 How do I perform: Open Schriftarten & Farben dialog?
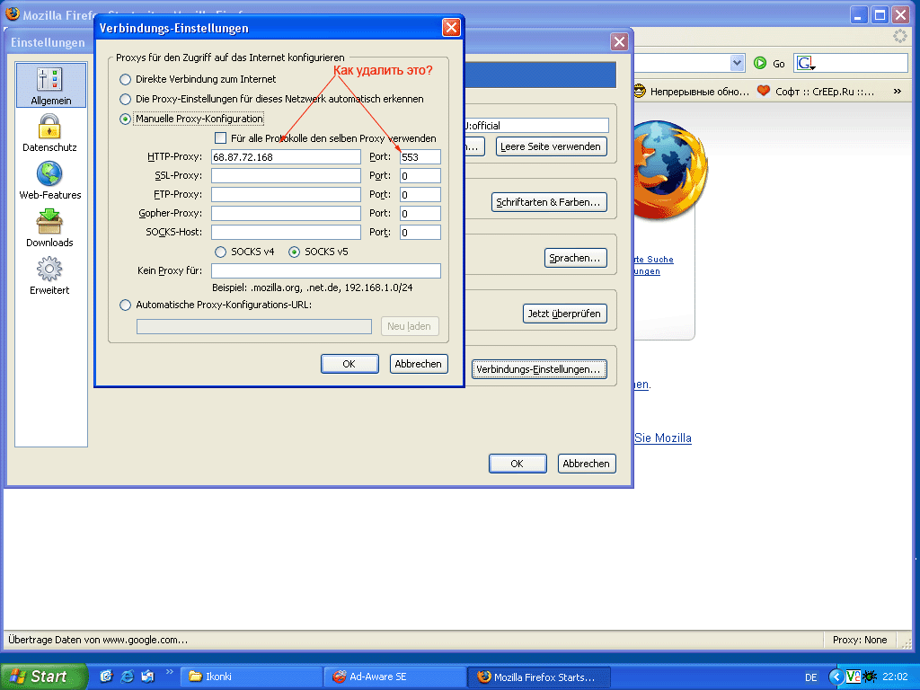tap(549, 202)
